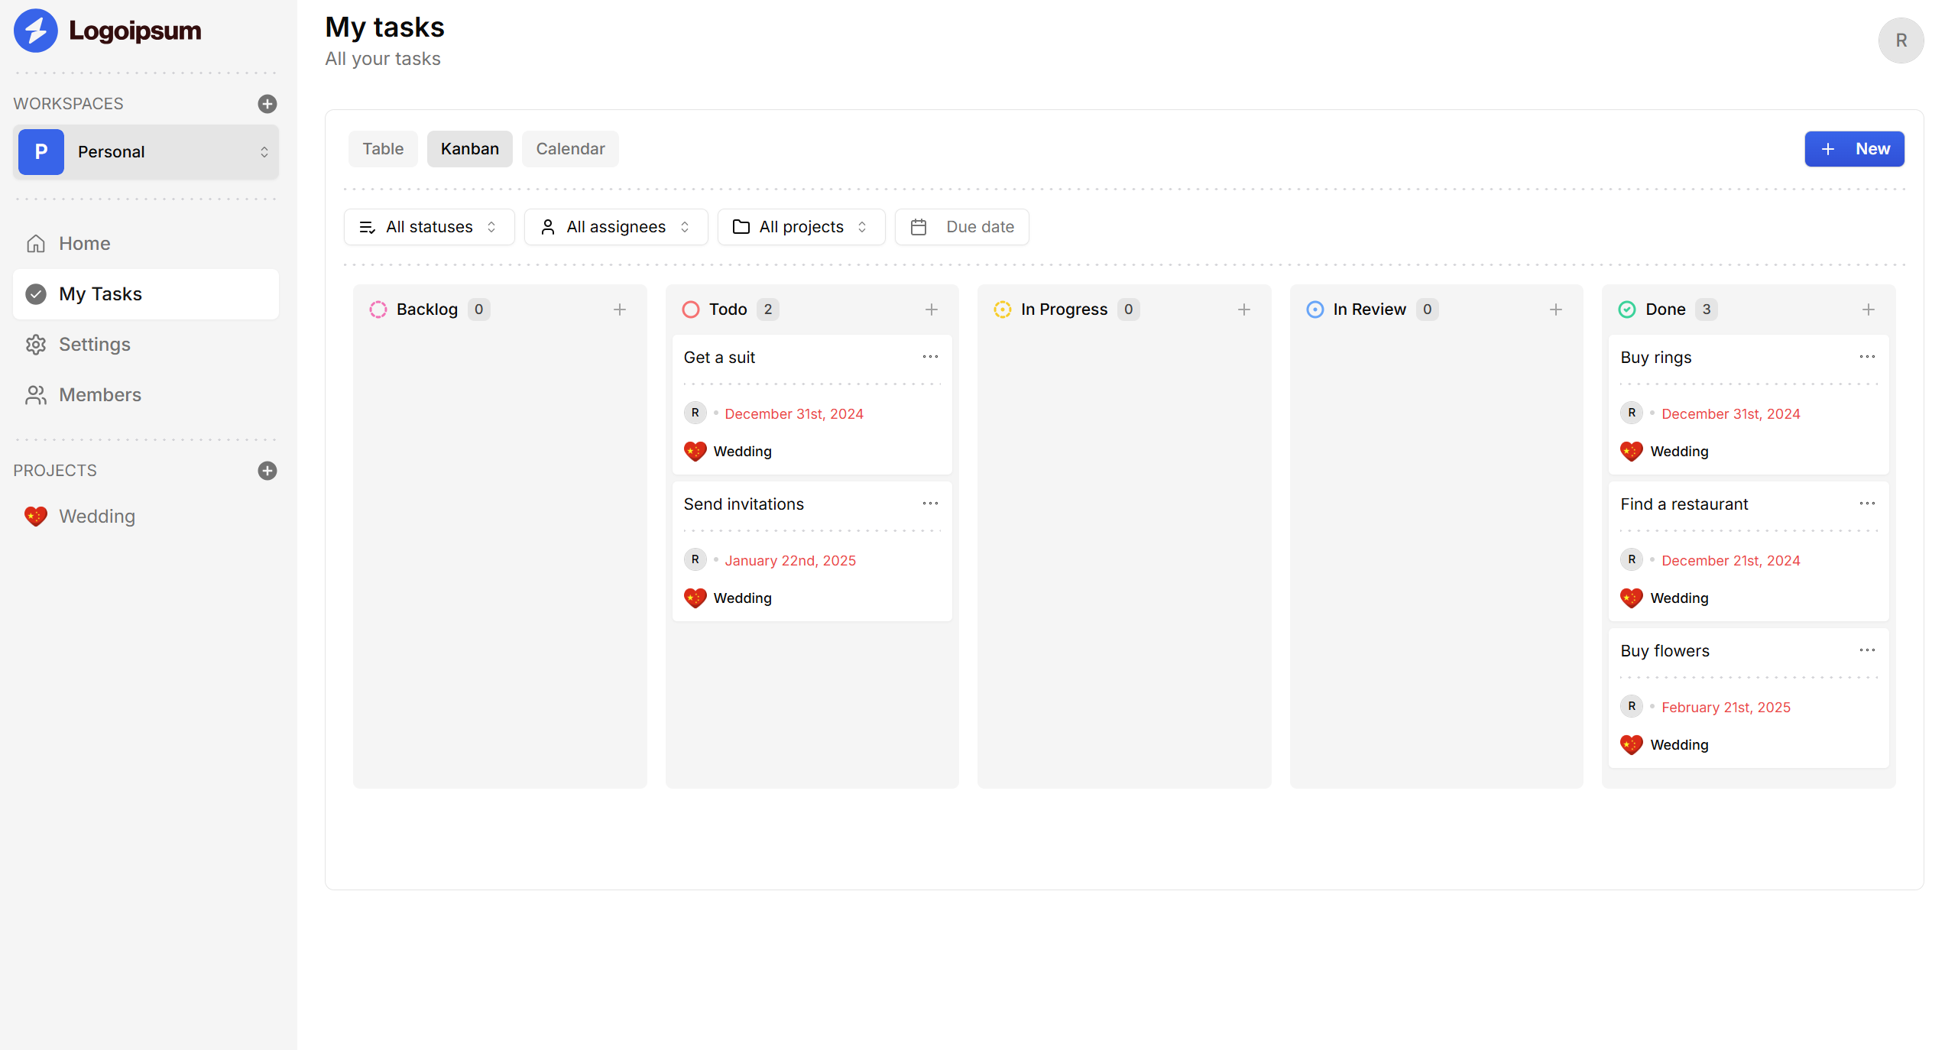Click the Logoipsum lightning bolt logo

click(36, 31)
